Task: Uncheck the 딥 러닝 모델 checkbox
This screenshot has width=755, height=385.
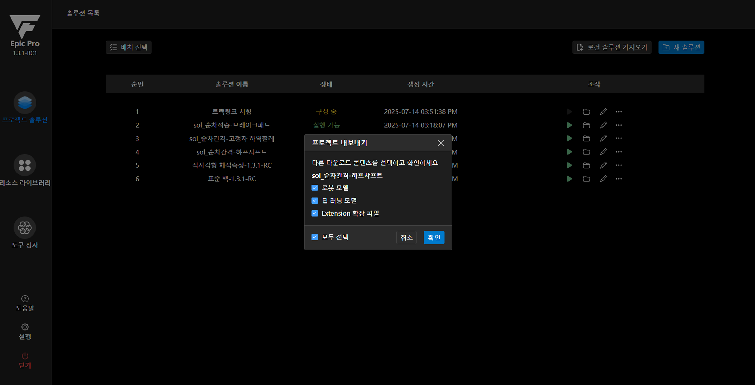Action: tap(315, 201)
